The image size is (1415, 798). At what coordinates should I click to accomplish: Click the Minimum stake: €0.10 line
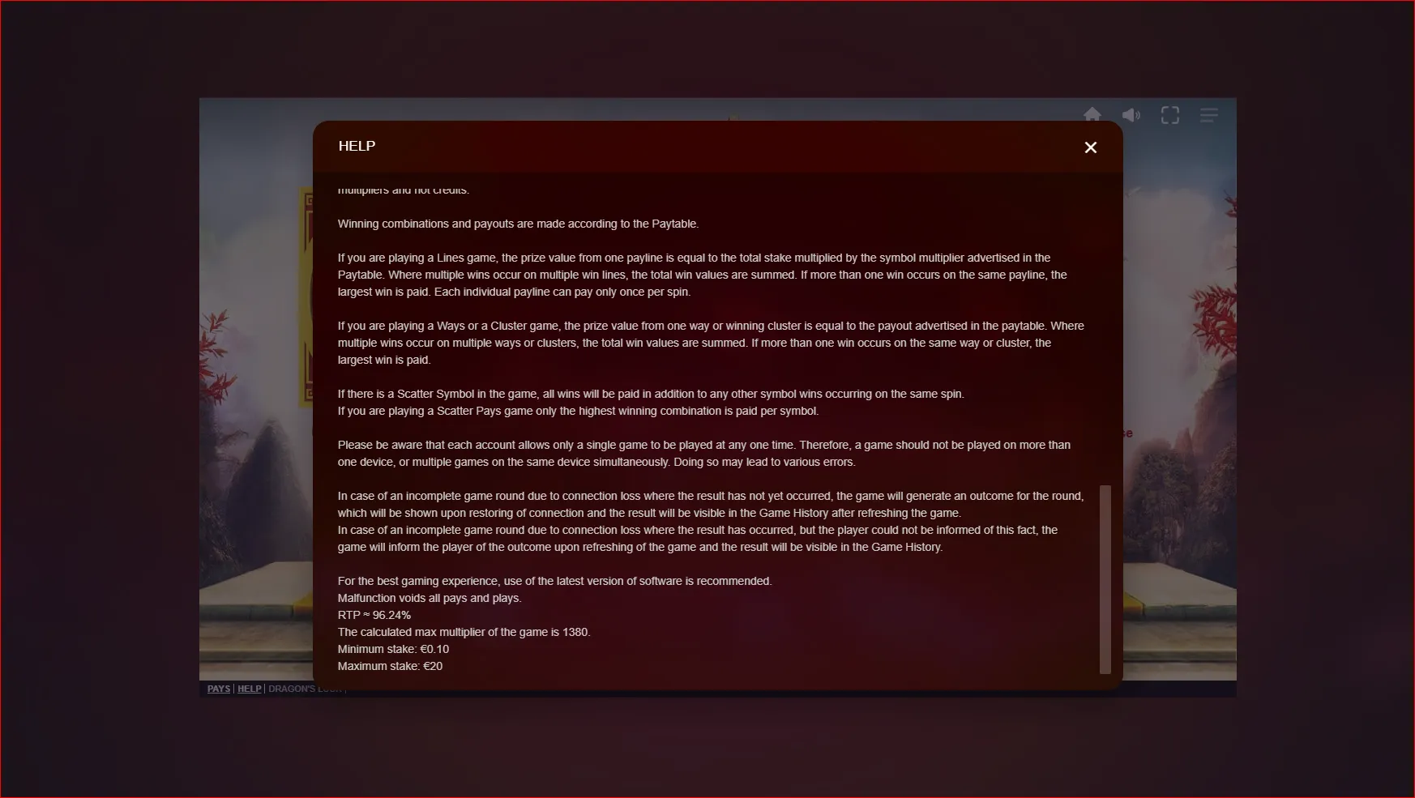[x=393, y=649]
